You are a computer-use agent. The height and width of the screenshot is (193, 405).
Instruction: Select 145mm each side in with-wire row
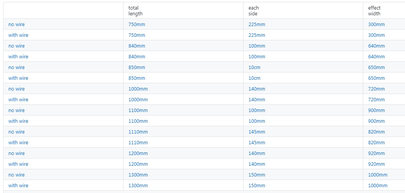[257, 143]
